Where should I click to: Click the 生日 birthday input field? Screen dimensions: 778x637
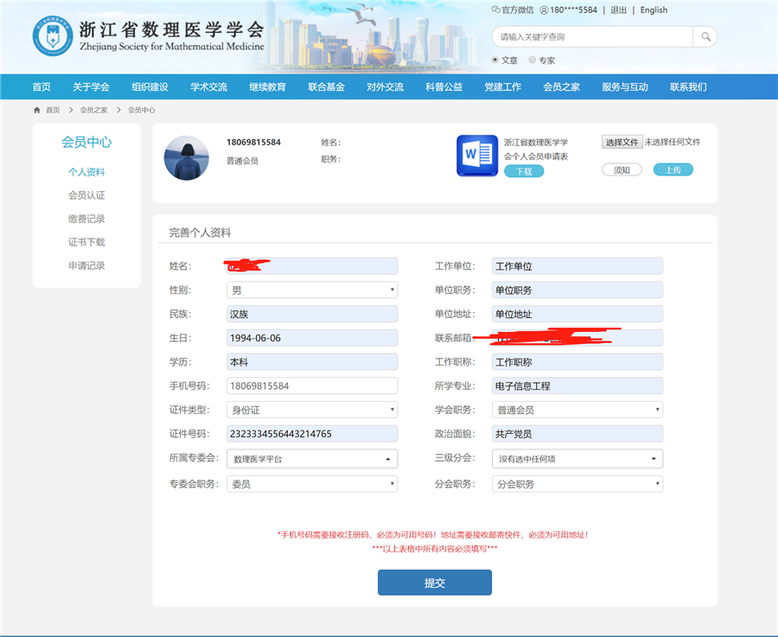point(312,338)
